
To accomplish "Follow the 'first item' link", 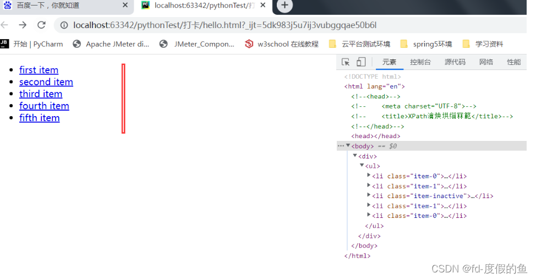I will click(x=39, y=70).
